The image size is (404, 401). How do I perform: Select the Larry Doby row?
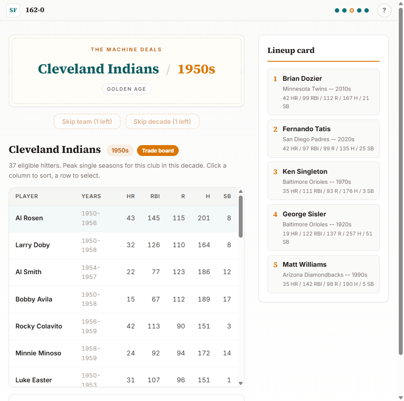pos(124,245)
